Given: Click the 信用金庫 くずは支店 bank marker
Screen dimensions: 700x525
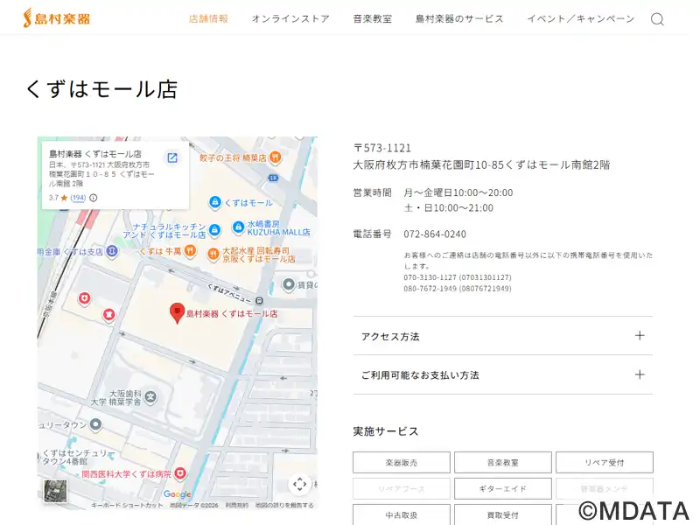Looking at the screenshot, I should [112, 251].
